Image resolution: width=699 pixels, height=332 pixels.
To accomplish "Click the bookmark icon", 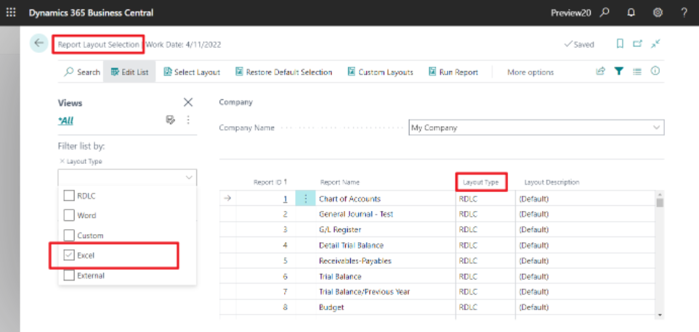I will [620, 43].
